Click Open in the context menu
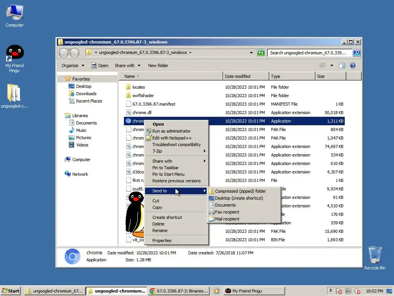Screen dimensions: 394x296 176,124
